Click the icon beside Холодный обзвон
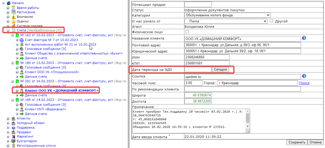The width and height of the screenshot is (325, 148). 13,123
